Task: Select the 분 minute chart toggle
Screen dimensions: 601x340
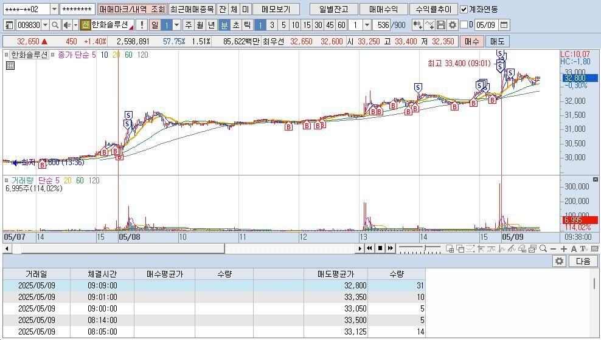Action: (224, 25)
